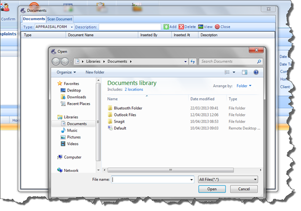This screenshot has height=211, width=301.
Task: Cancel the Open dialog
Action: [244, 189]
